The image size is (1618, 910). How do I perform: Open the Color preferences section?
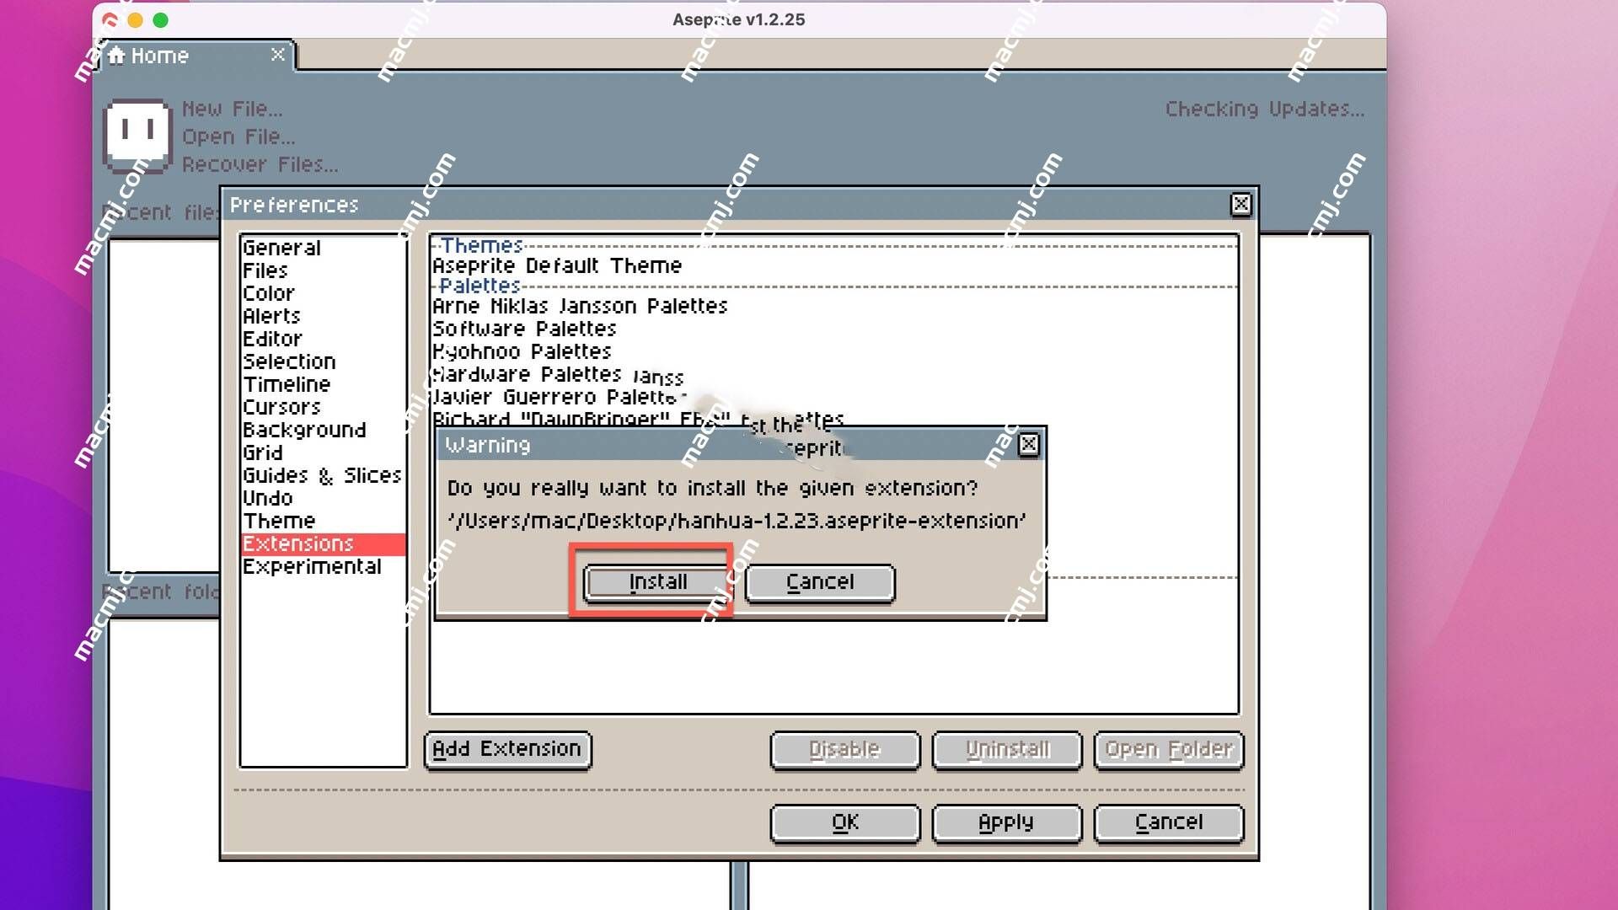[x=323, y=293]
